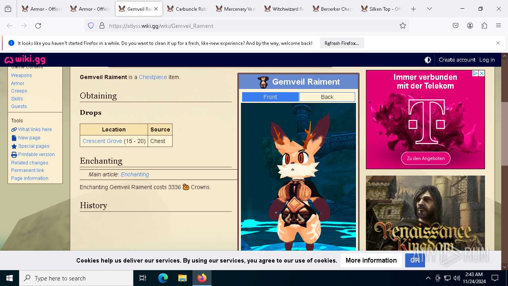
Task: Open the Printable version link
Action: tap(37, 155)
